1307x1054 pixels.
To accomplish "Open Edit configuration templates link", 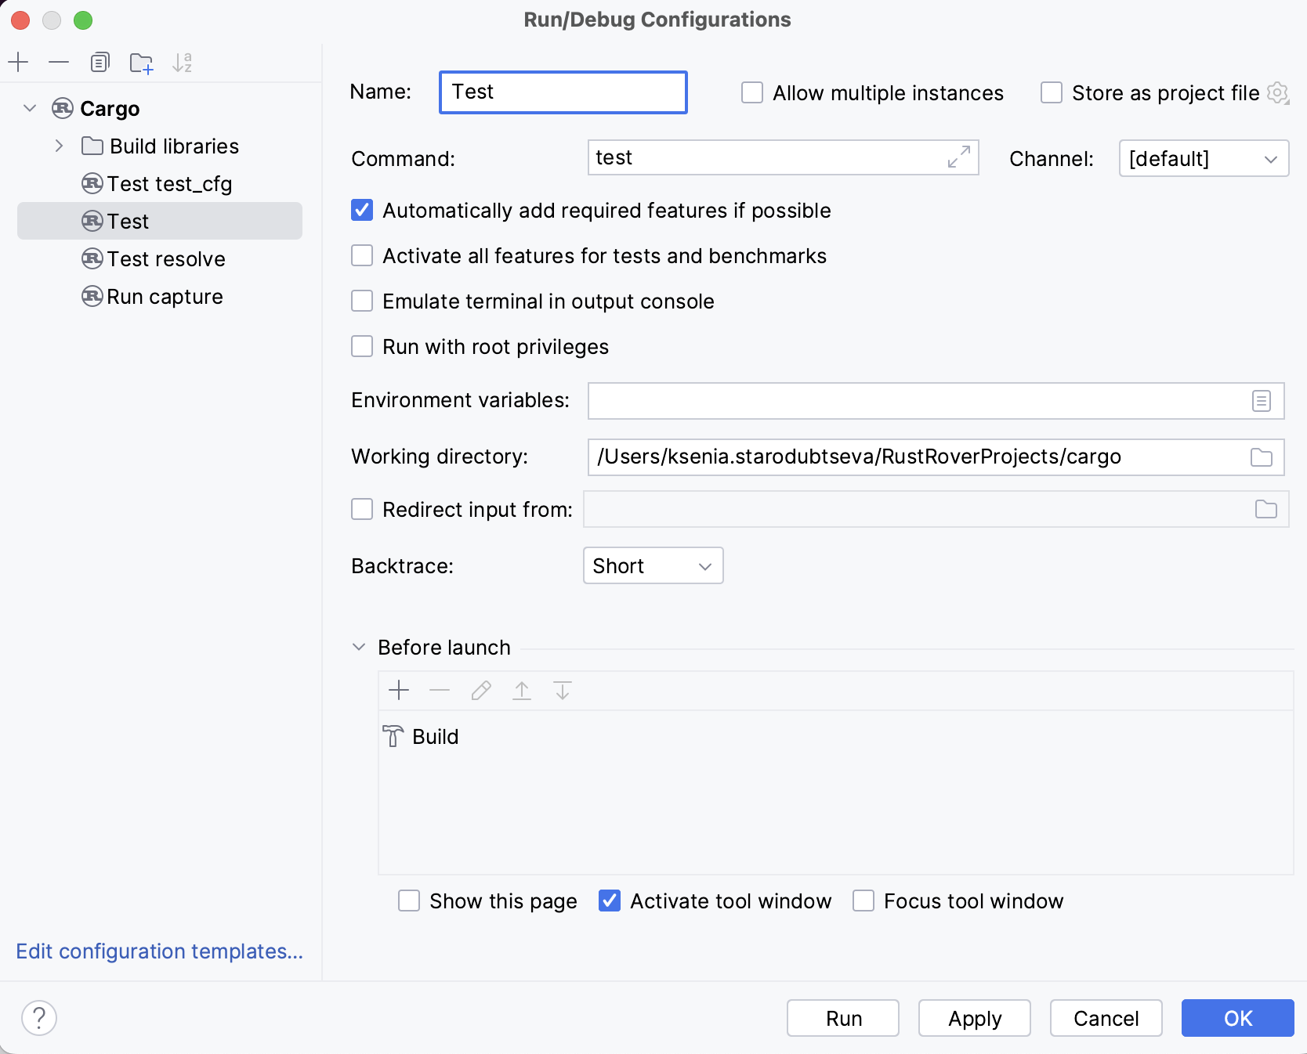I will coord(158,951).
